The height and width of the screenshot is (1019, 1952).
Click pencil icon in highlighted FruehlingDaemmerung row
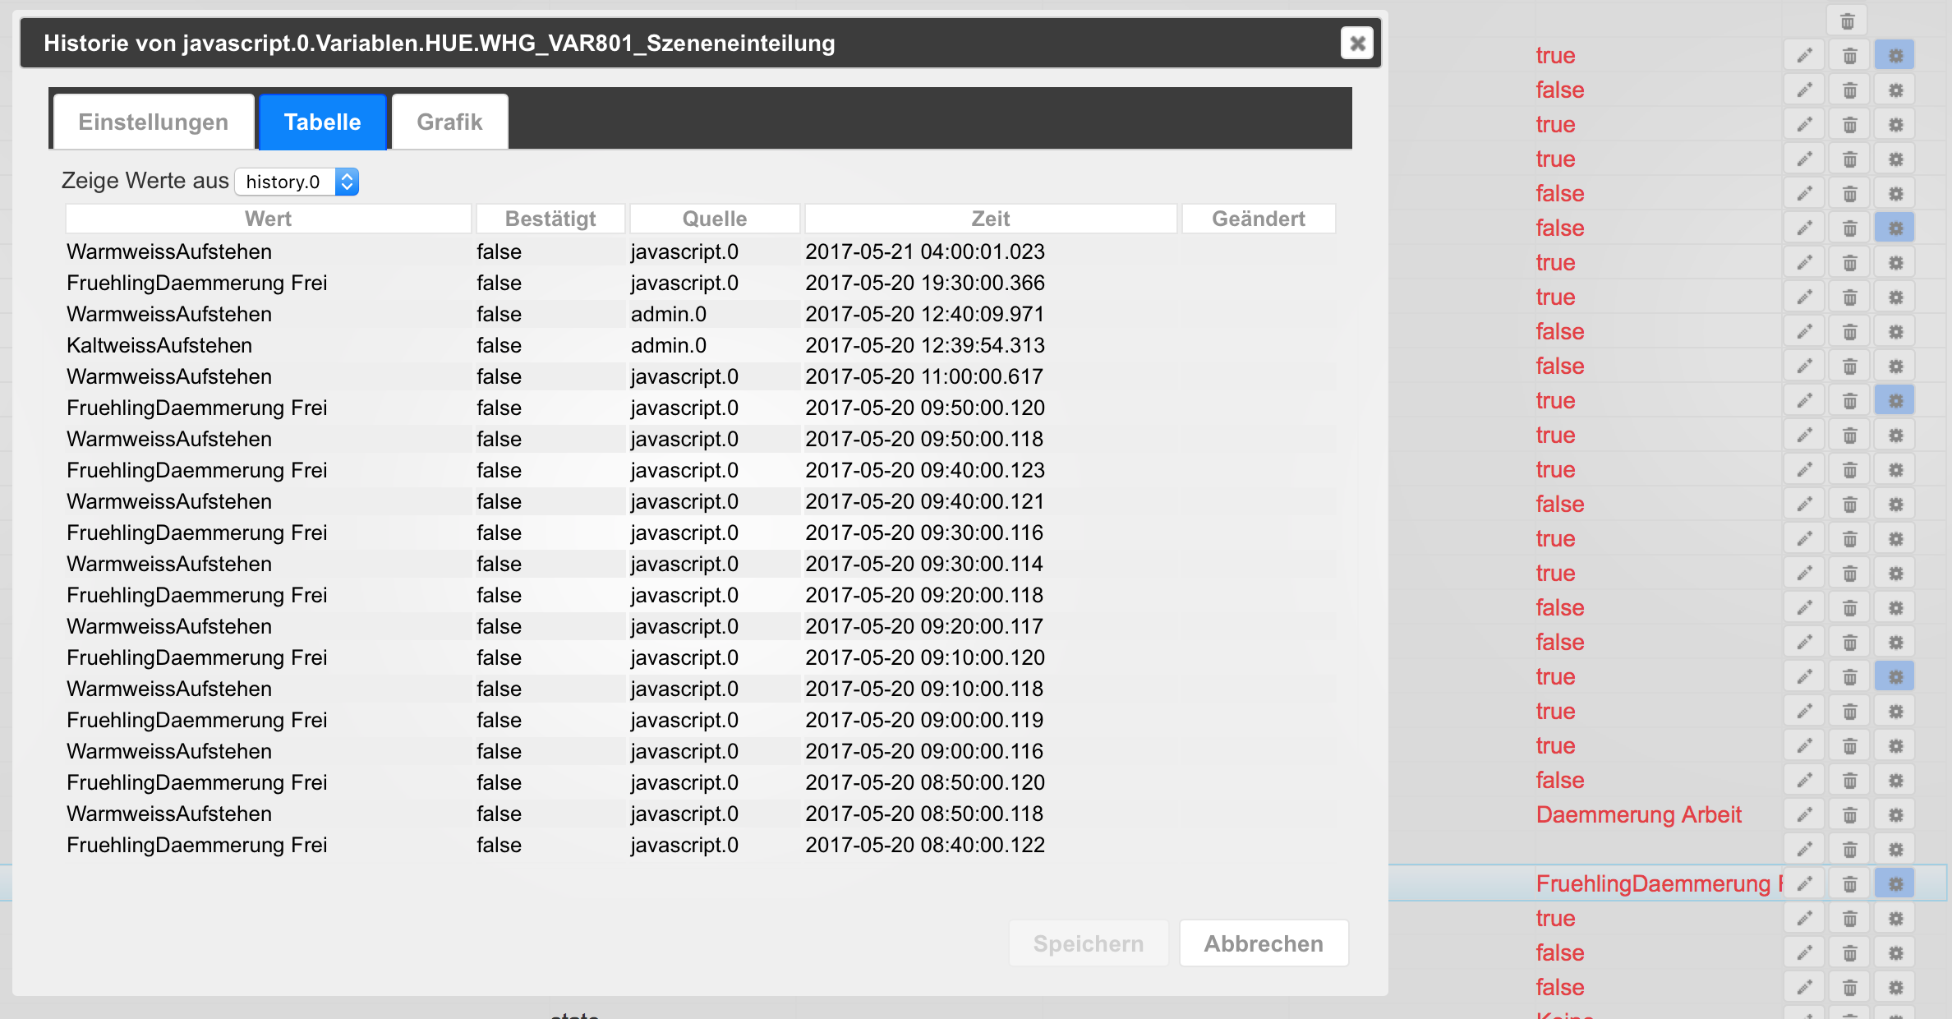[1804, 883]
